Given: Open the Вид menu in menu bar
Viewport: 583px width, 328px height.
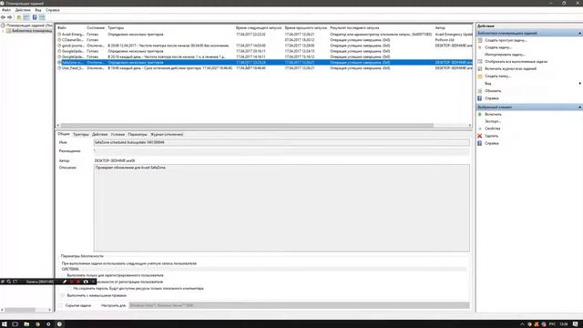Looking at the screenshot, I should (x=38, y=10).
